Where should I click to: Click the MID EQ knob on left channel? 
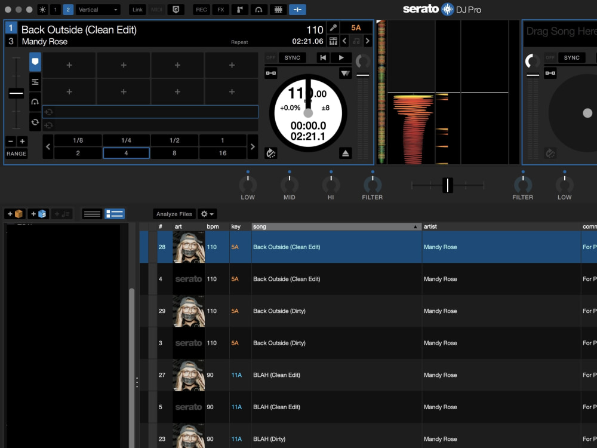click(289, 185)
